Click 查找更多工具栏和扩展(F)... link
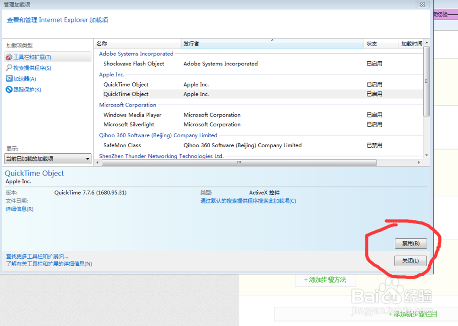The image size is (458, 326). [x=37, y=257]
